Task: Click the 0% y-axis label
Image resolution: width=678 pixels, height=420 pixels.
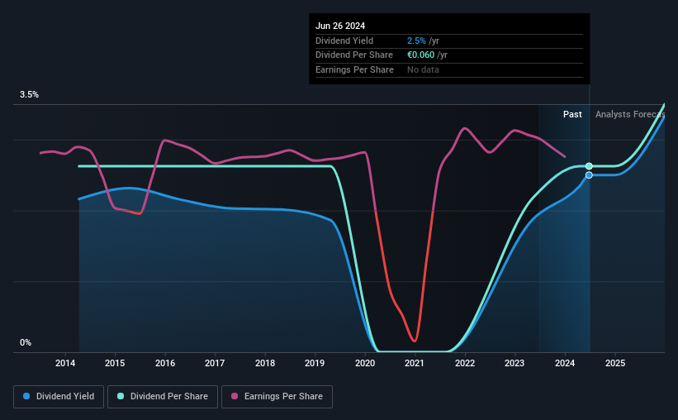Action: (x=26, y=342)
